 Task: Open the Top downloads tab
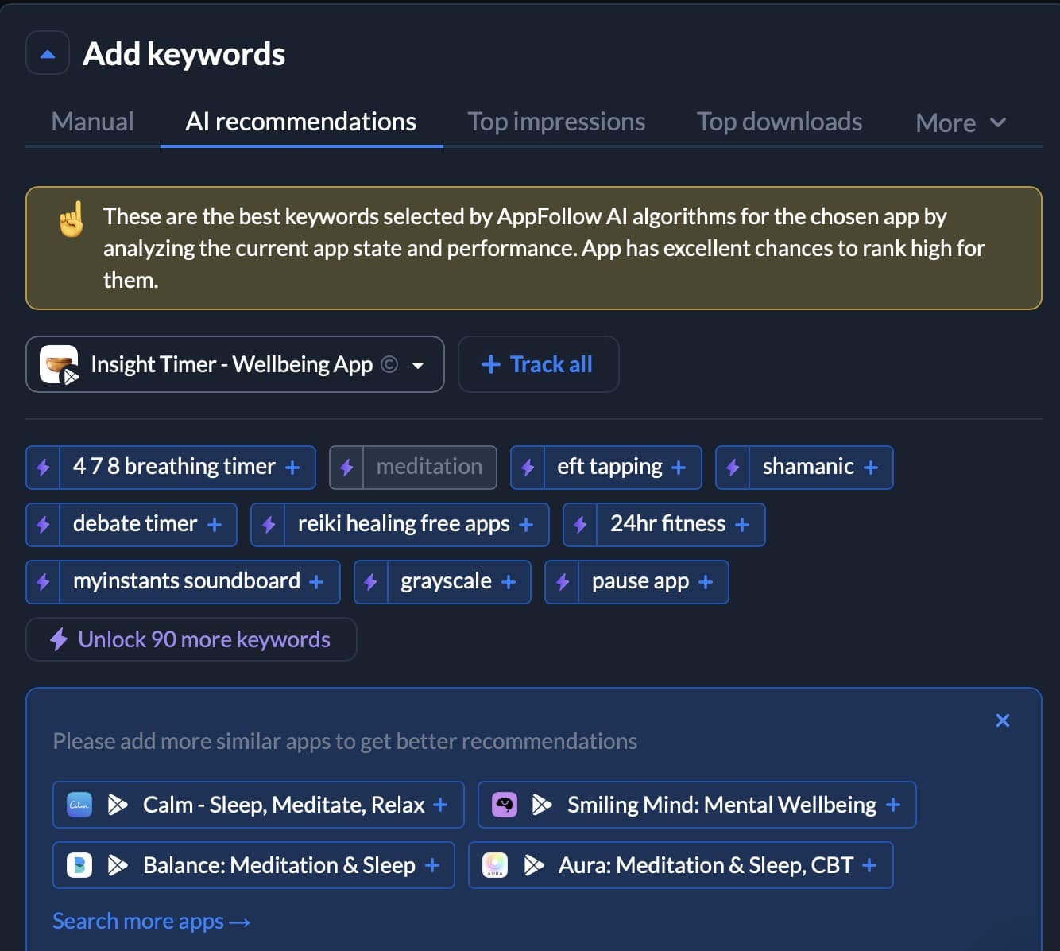[780, 122]
